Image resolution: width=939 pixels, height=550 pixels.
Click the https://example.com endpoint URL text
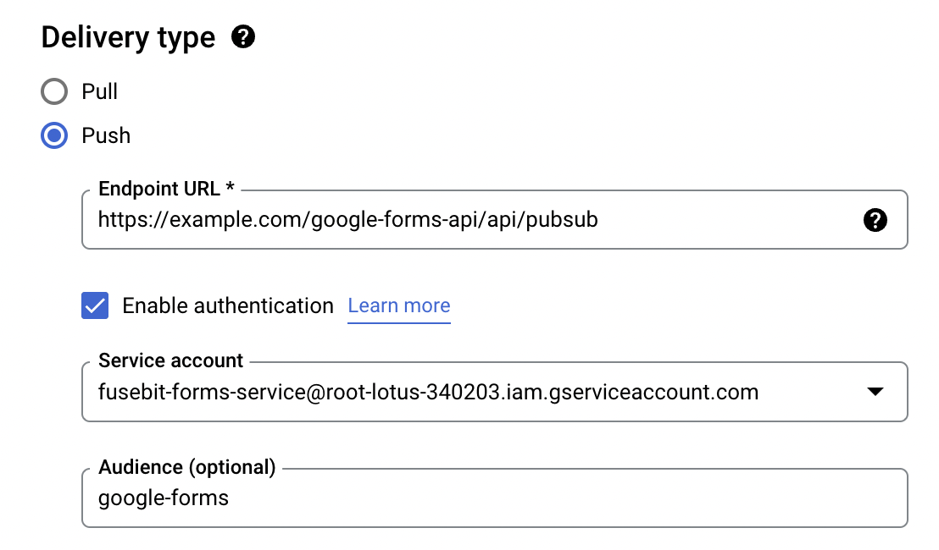[347, 220]
